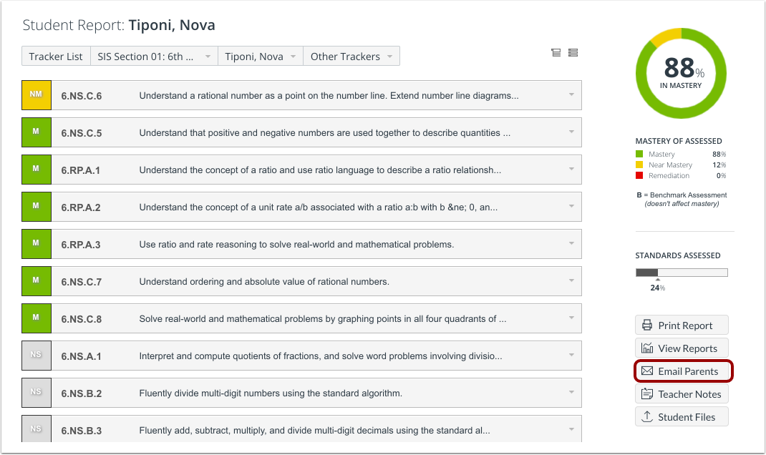
Task: Open the SIS Section 01 dropdown
Action: click(154, 56)
